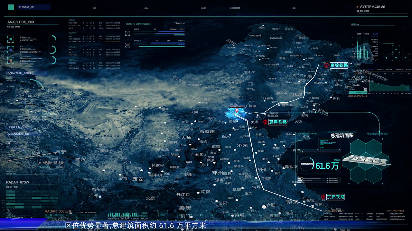Click the 3D building model on hexagons
Viewport: 412px width, 231px height.
coord(366,160)
